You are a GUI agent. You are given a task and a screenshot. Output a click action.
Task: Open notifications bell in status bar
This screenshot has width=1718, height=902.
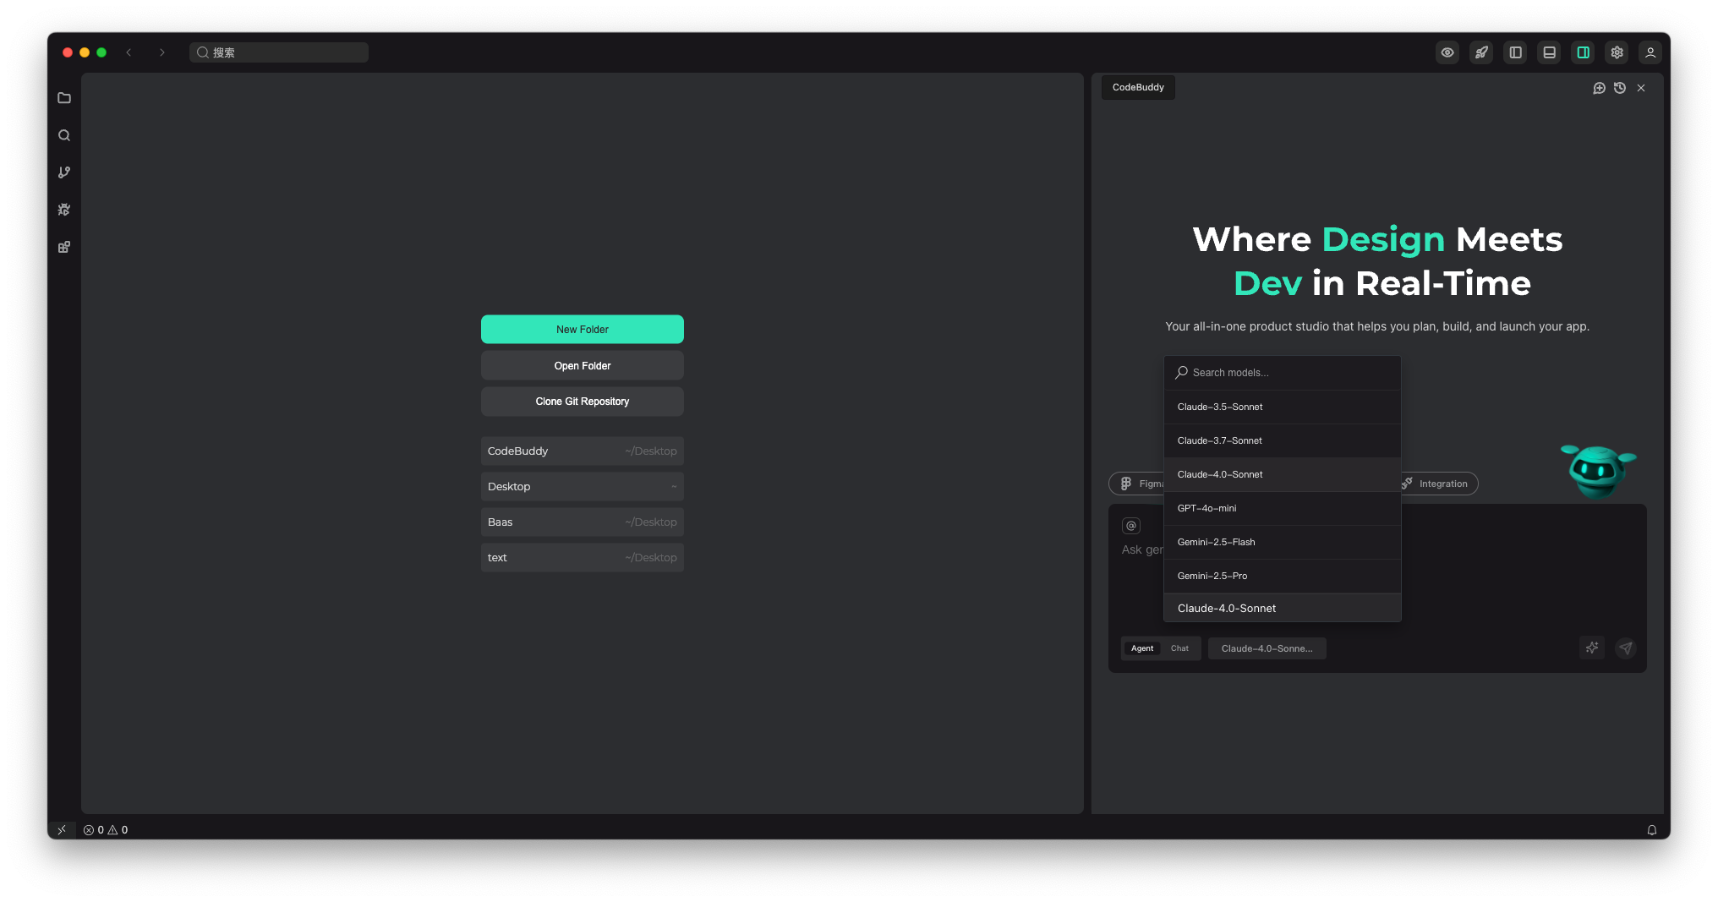click(1651, 830)
